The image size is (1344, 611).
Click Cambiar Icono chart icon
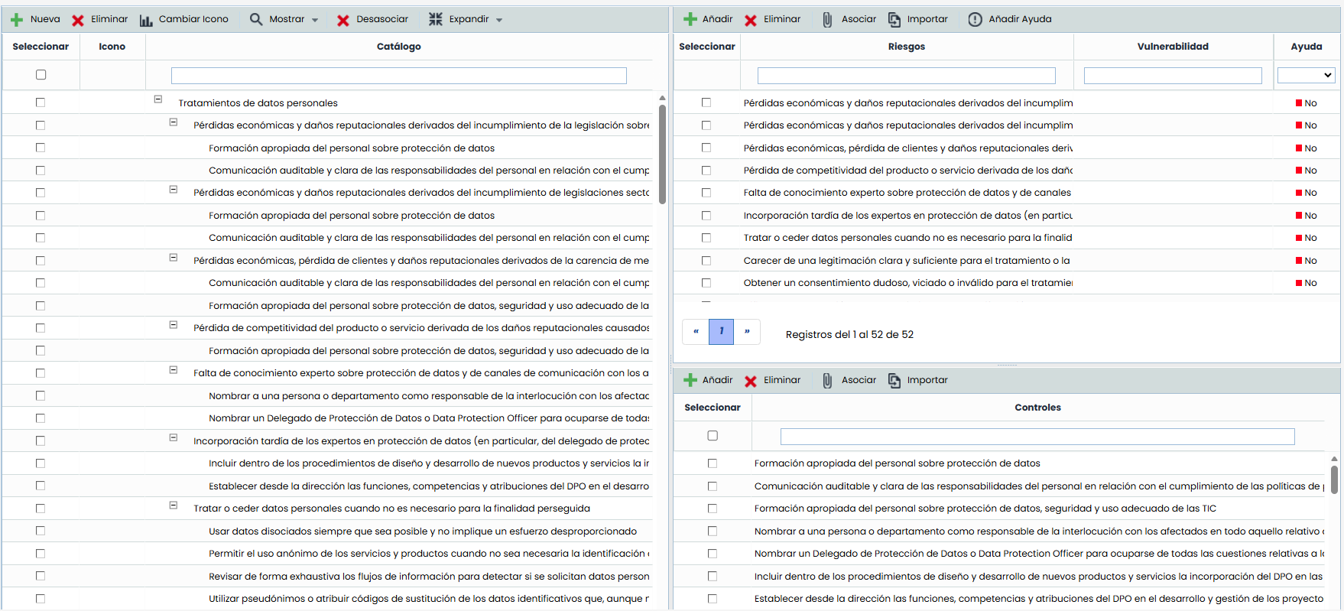pos(146,20)
